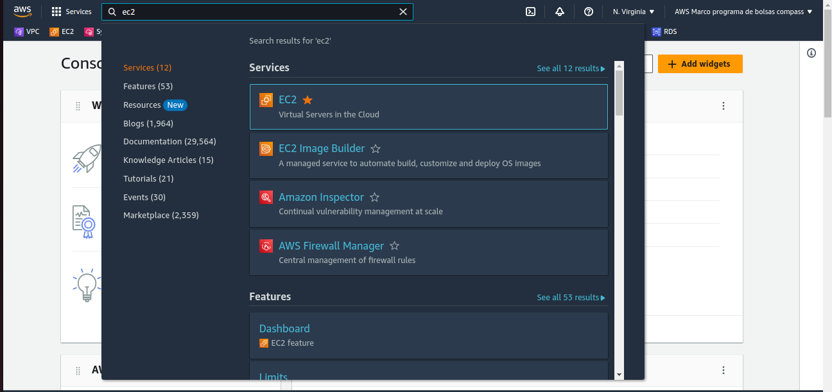Star AWS Firewall Manager as favorite
The height and width of the screenshot is (392, 832).
394,245
